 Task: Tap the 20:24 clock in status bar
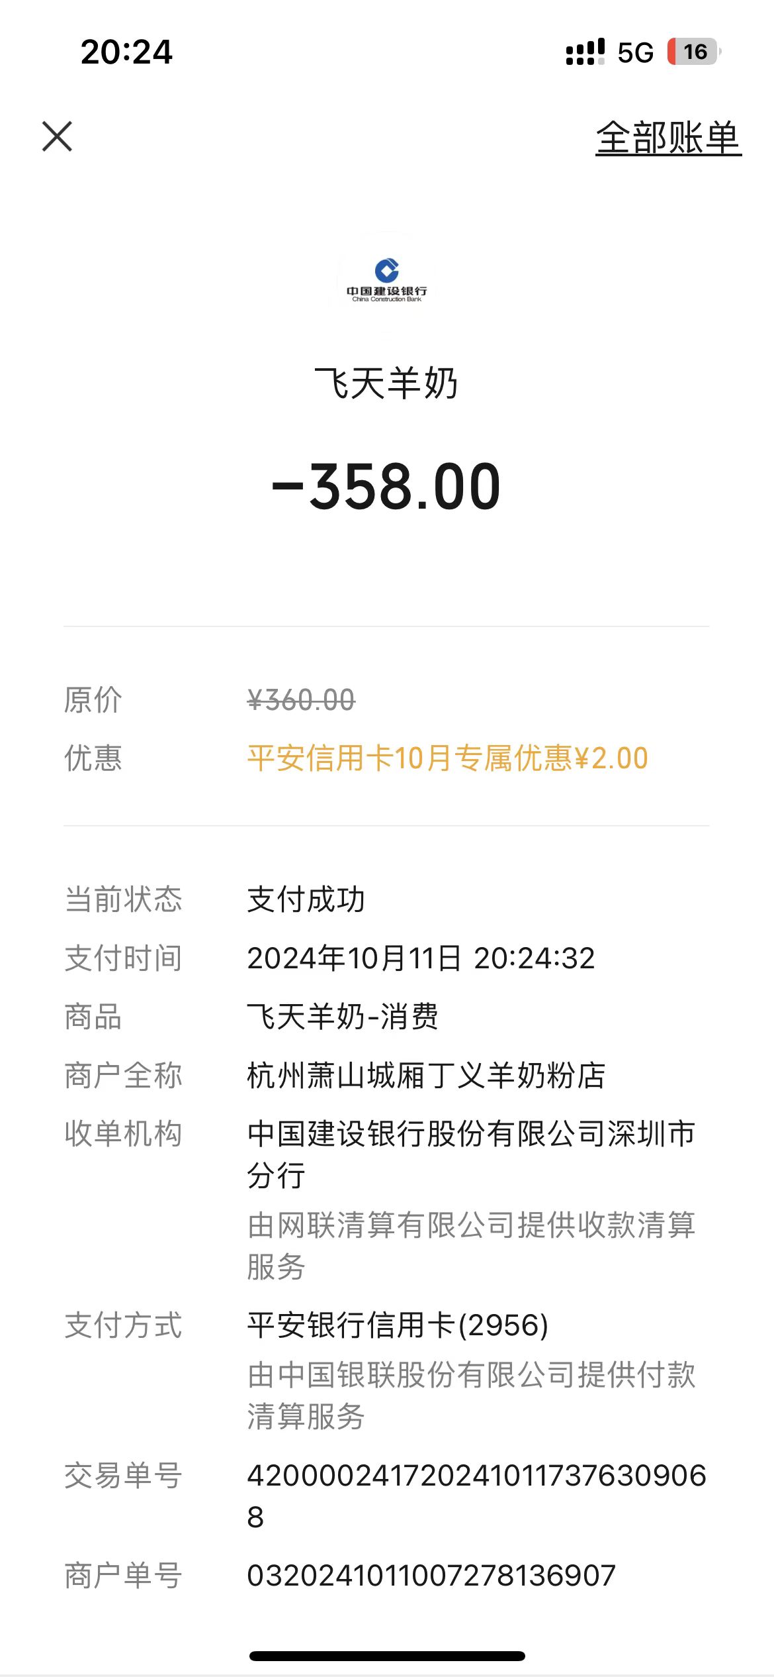pyautogui.click(x=126, y=52)
